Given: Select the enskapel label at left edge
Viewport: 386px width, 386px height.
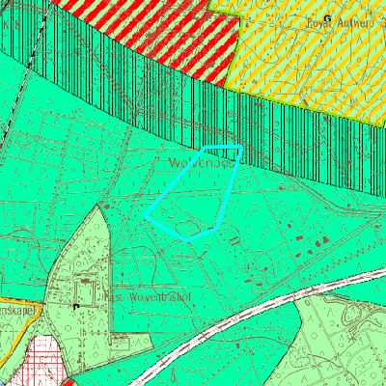Looking at the screenshot, I should (x=20, y=311).
